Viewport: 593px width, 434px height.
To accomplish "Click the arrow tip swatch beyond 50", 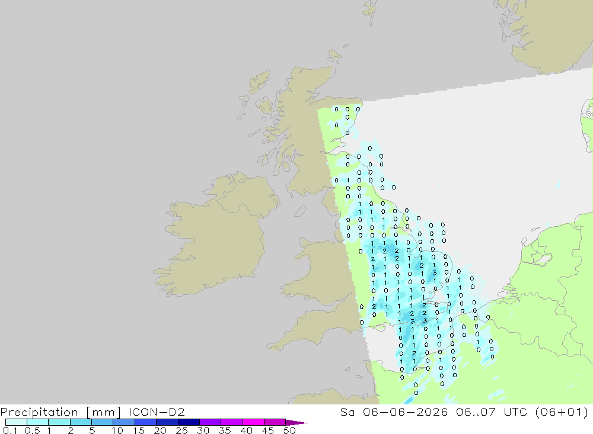I will click(x=296, y=423).
